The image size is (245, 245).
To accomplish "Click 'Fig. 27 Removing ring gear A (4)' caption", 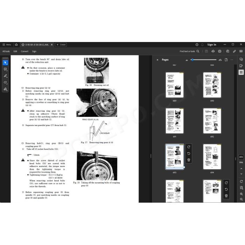I will click(97, 142).
